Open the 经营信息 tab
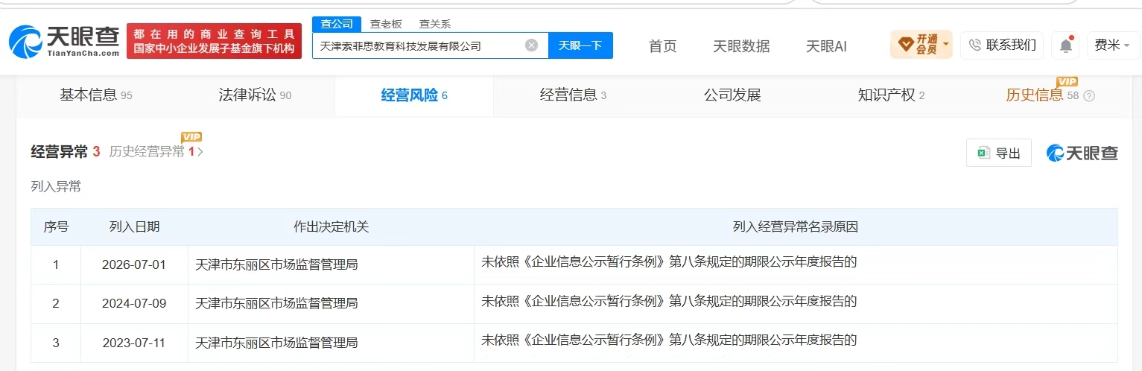 point(573,95)
